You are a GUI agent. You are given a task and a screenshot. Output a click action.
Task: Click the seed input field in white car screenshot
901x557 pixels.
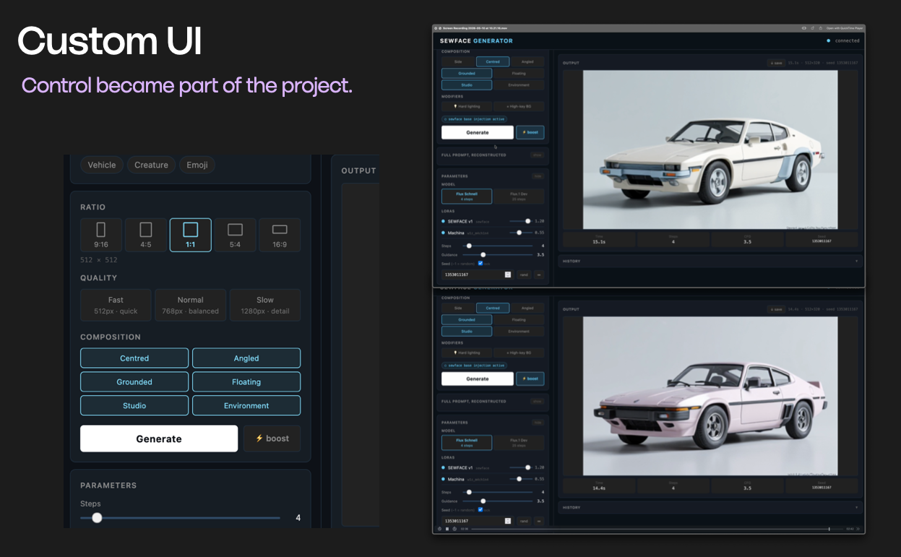(477, 275)
